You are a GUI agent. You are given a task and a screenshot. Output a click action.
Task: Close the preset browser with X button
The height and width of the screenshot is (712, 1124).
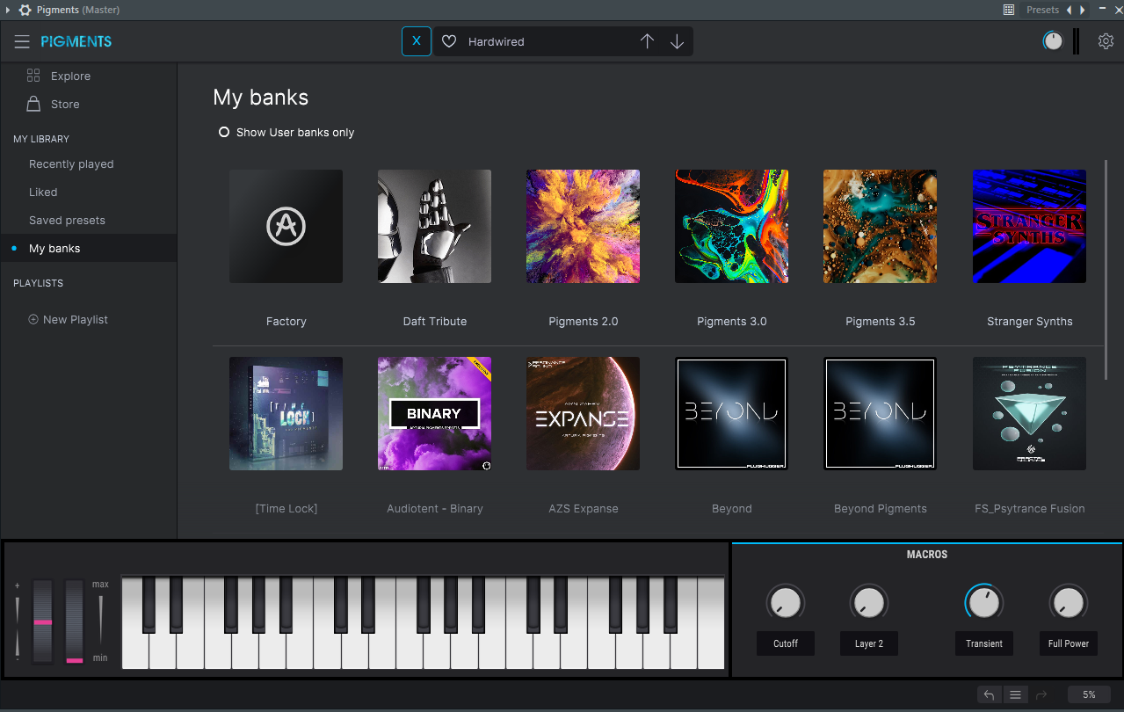[x=417, y=41]
